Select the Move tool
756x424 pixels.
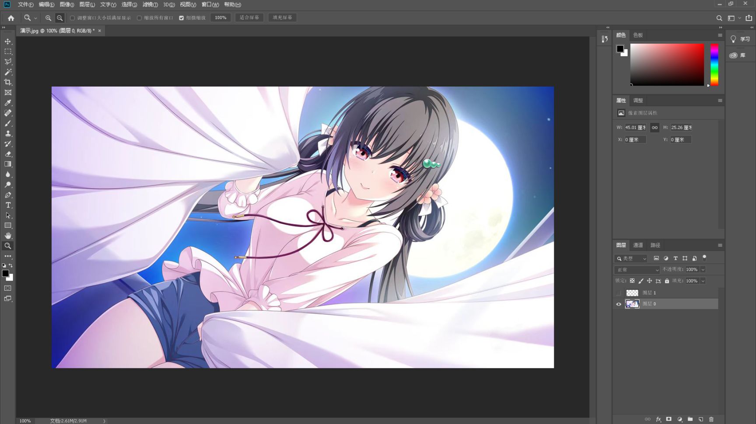8,41
